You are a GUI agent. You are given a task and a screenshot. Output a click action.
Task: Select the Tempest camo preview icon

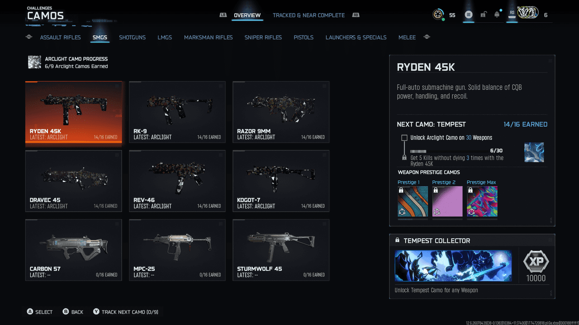click(x=534, y=153)
